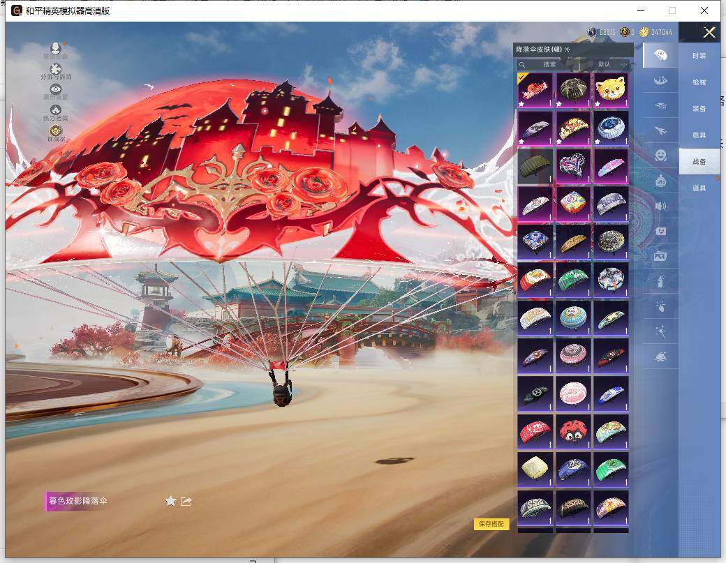
Task: Select the pastel pink-blue wing parachute
Action: point(611,165)
